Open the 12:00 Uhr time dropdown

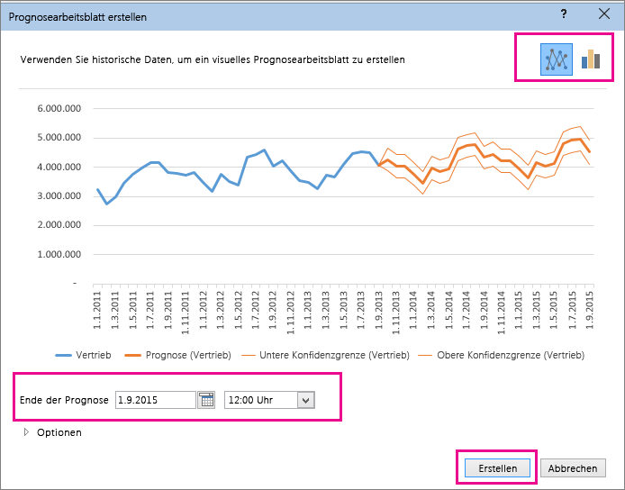coord(305,400)
